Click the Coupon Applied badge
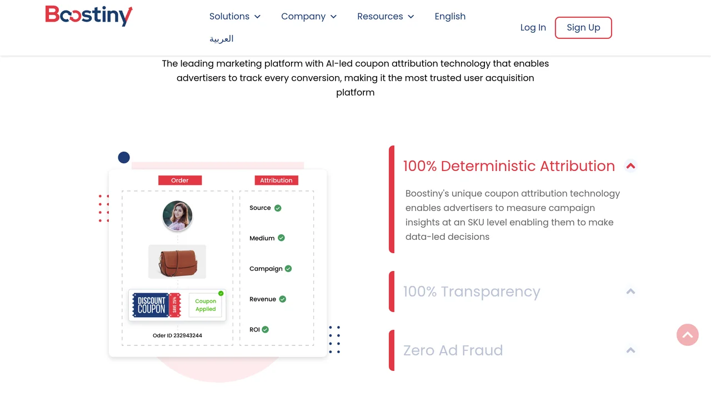 coord(206,305)
